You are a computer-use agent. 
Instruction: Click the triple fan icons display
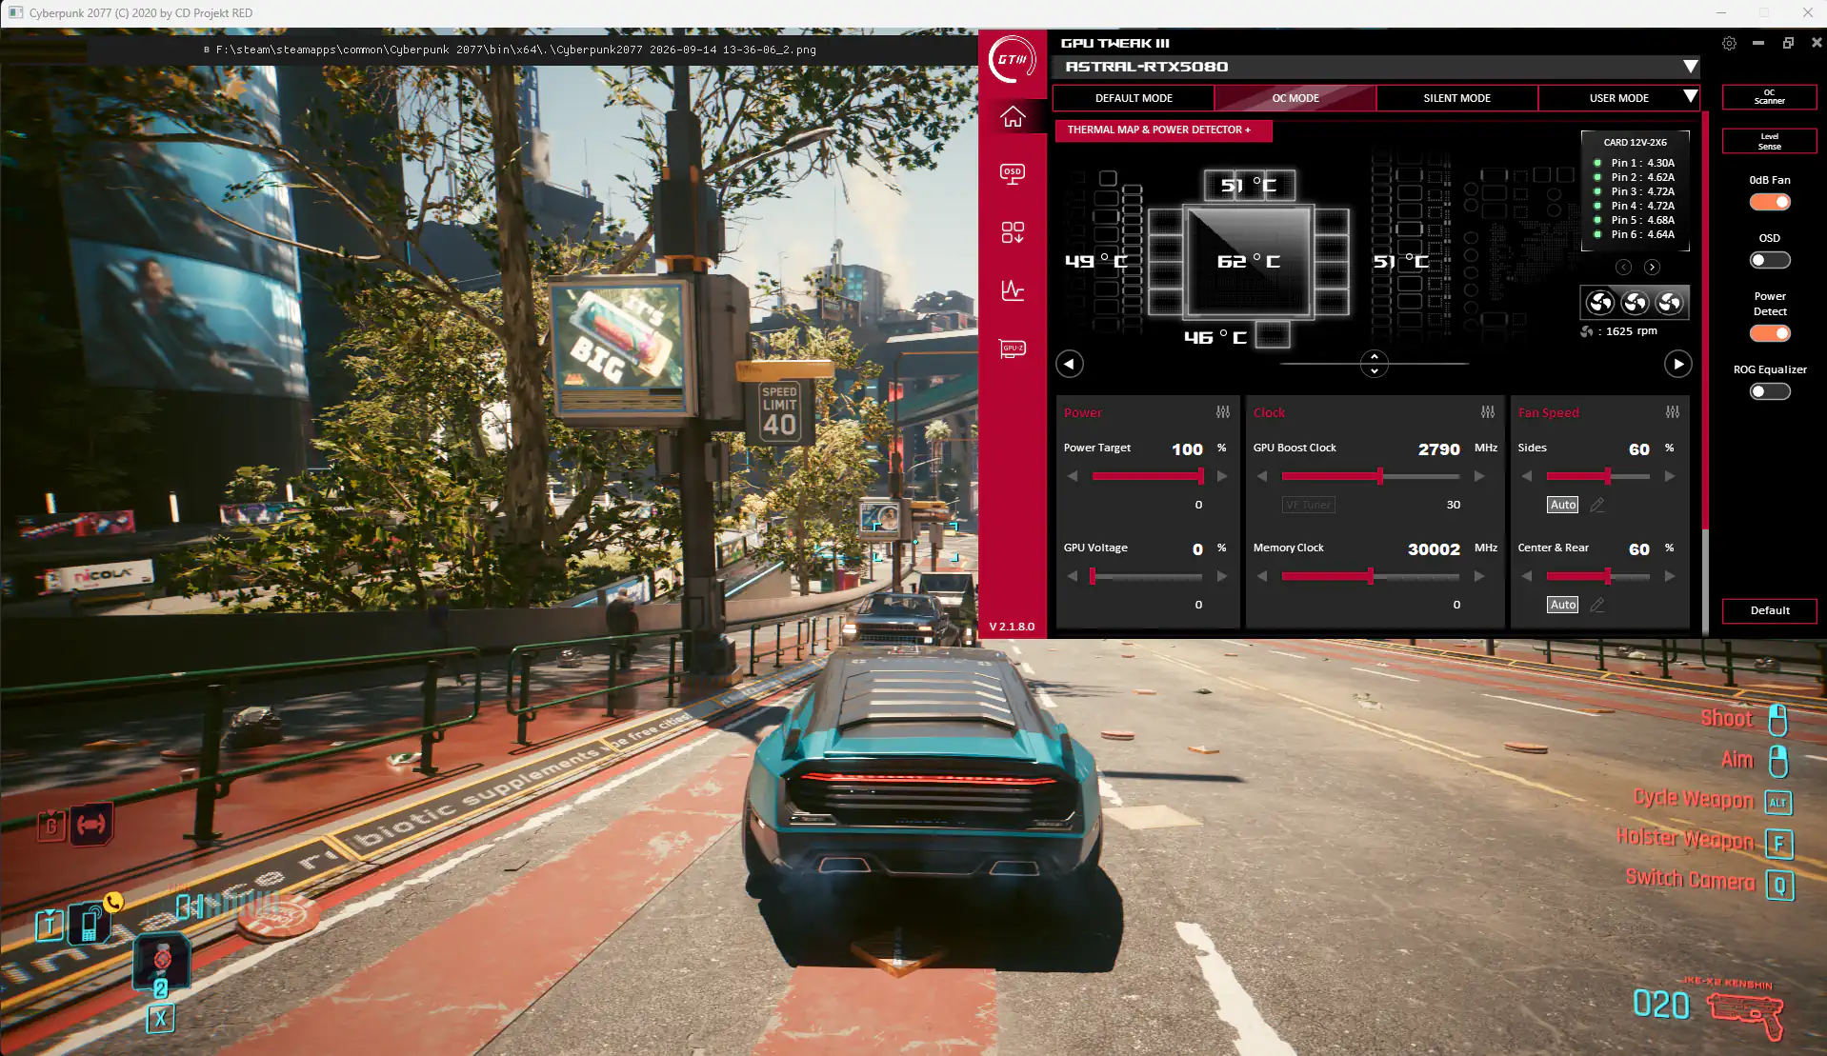point(1635,303)
